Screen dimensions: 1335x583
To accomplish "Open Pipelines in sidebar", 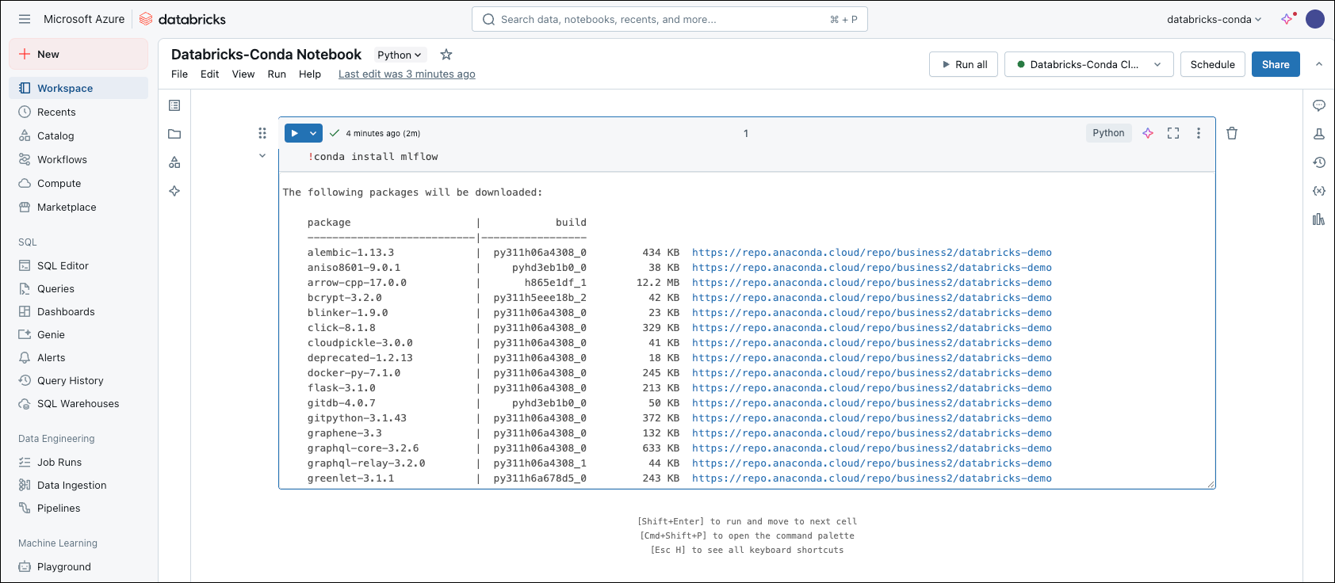I will pos(78,508).
